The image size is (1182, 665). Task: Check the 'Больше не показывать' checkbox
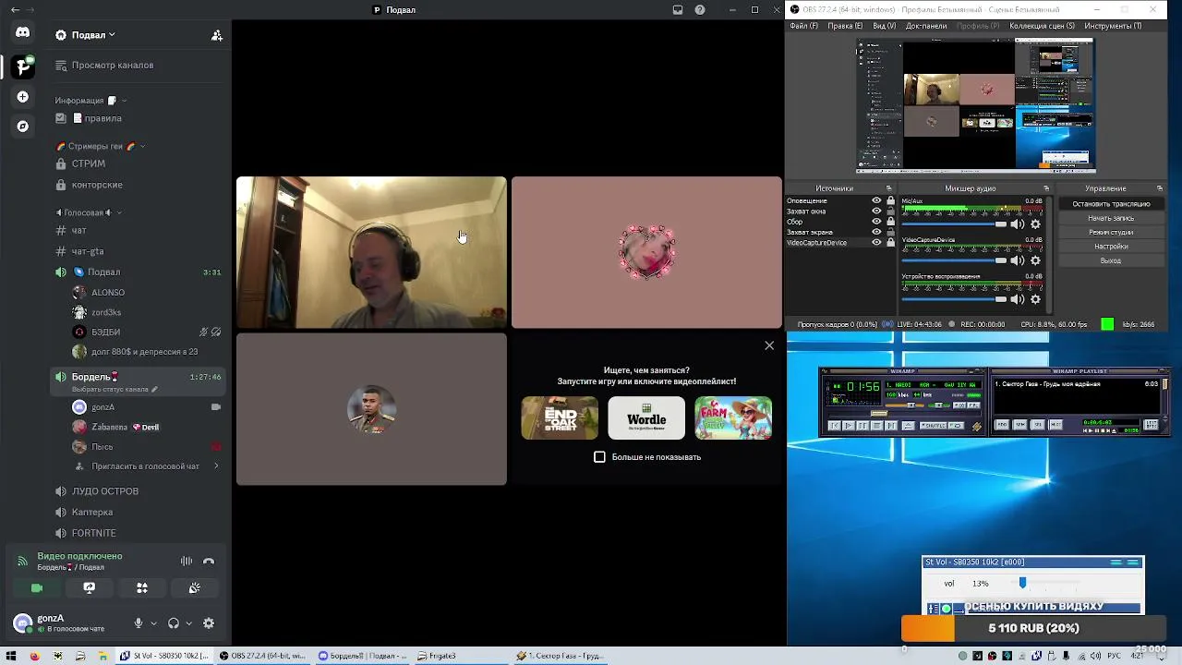[x=599, y=457]
